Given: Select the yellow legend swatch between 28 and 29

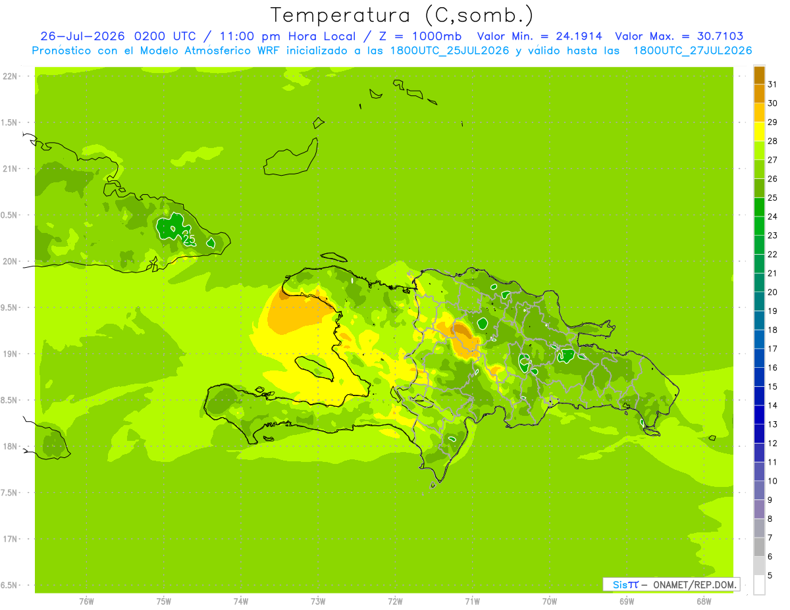Looking at the screenshot, I should click(x=759, y=132).
